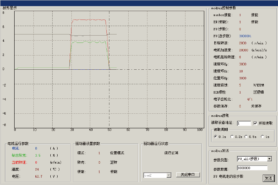Screen dimensions: 278x185
Task: Select the 0.5s read period
Action: (x=247, y=136)
